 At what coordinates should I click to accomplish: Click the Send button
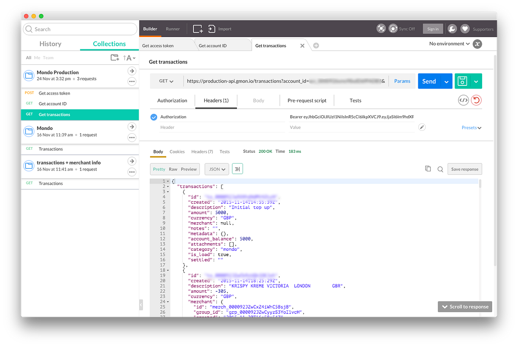429,81
